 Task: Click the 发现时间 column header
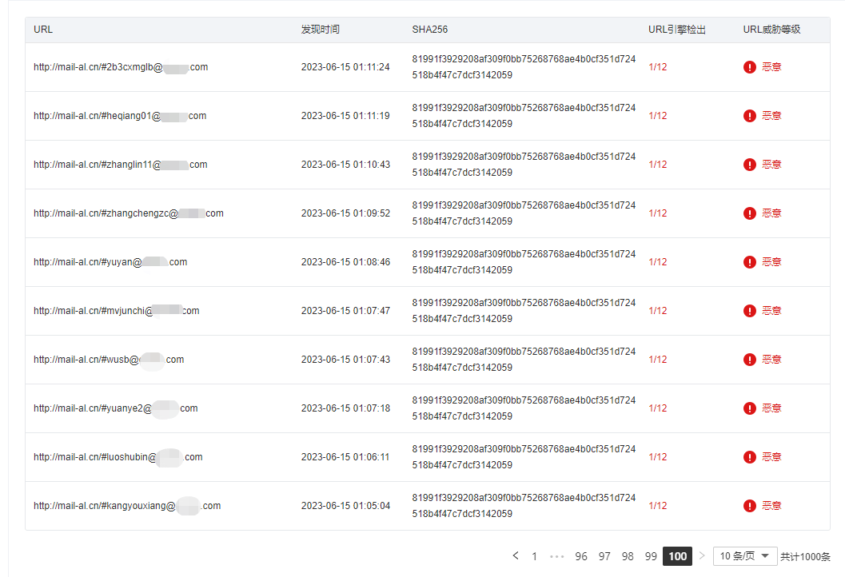tap(320, 30)
